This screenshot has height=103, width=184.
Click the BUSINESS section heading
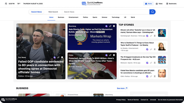click(22, 88)
